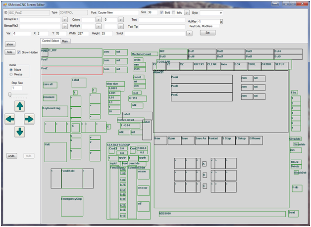Click the undo button
The height and width of the screenshot is (227, 311).
point(11,156)
